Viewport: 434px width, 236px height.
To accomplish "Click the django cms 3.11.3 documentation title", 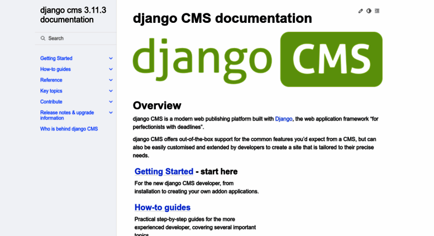I will click(73, 15).
